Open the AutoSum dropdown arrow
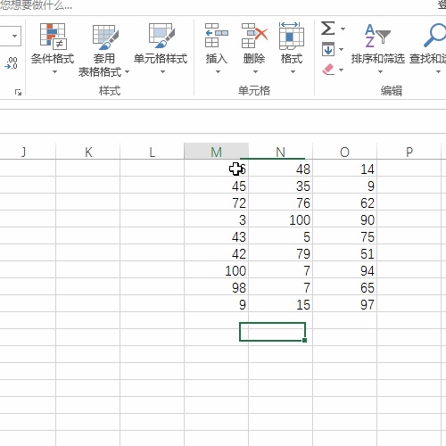 point(343,29)
